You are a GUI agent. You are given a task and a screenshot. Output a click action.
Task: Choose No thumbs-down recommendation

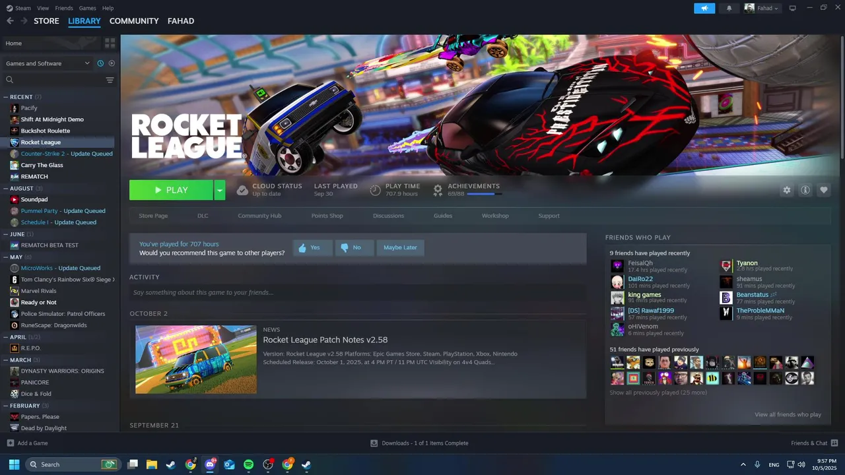[355, 247]
